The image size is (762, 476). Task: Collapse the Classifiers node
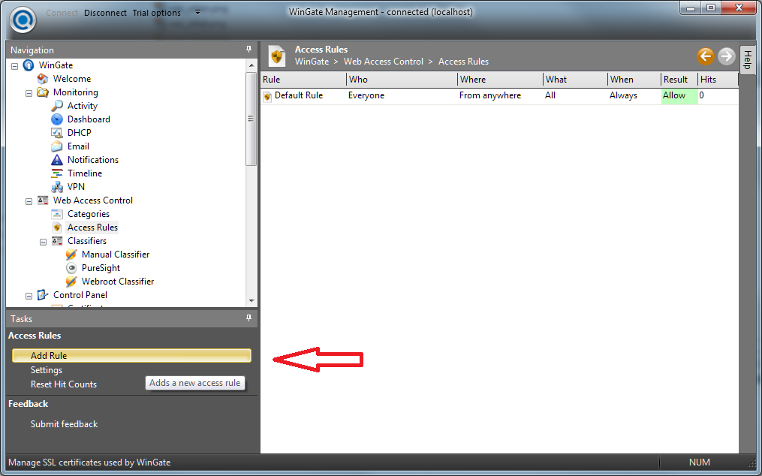click(x=44, y=242)
